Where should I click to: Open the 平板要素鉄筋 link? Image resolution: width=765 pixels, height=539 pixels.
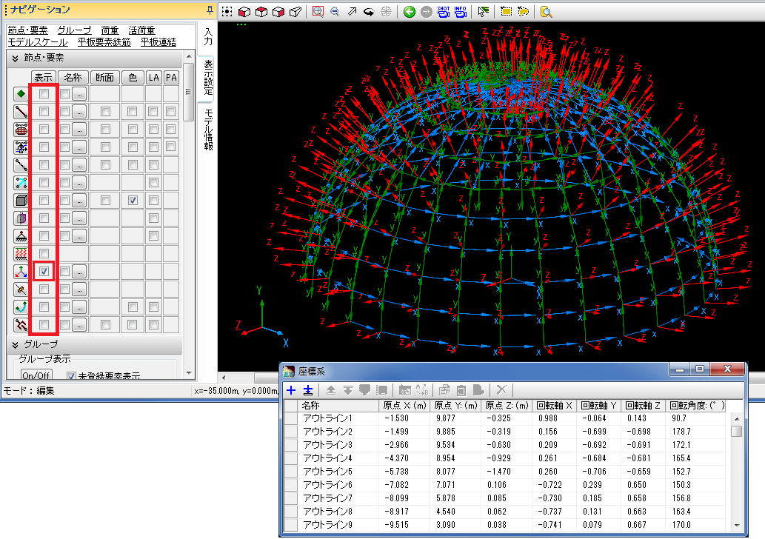pyautogui.click(x=104, y=42)
